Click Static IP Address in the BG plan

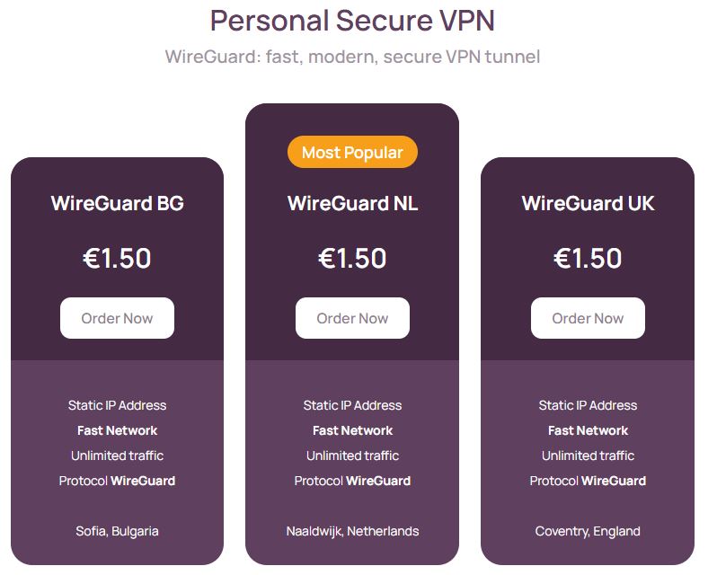(x=117, y=405)
